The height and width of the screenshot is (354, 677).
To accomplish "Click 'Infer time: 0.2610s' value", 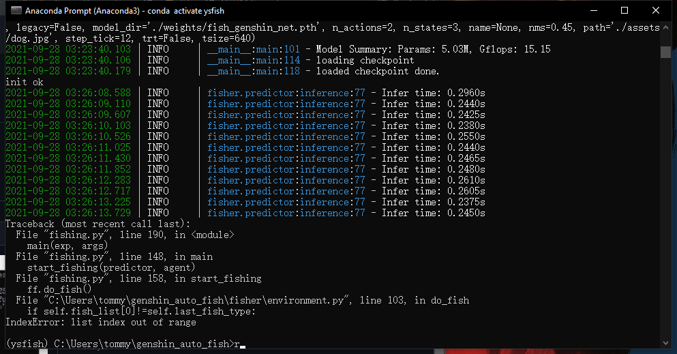I will pos(433,180).
